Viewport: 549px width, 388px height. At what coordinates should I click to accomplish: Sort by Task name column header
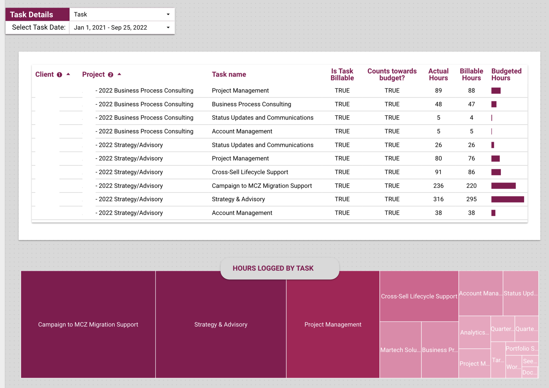tap(229, 74)
